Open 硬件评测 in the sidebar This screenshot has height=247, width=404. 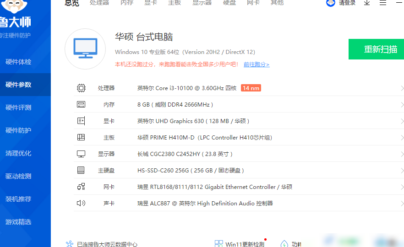25,107
